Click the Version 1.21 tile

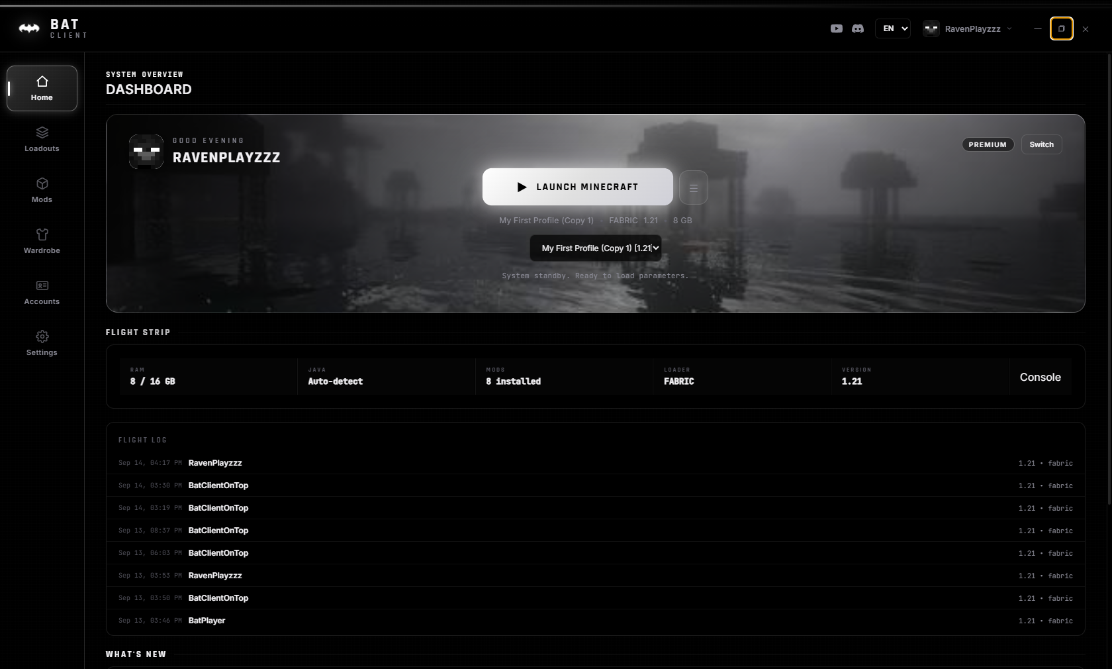click(x=920, y=377)
